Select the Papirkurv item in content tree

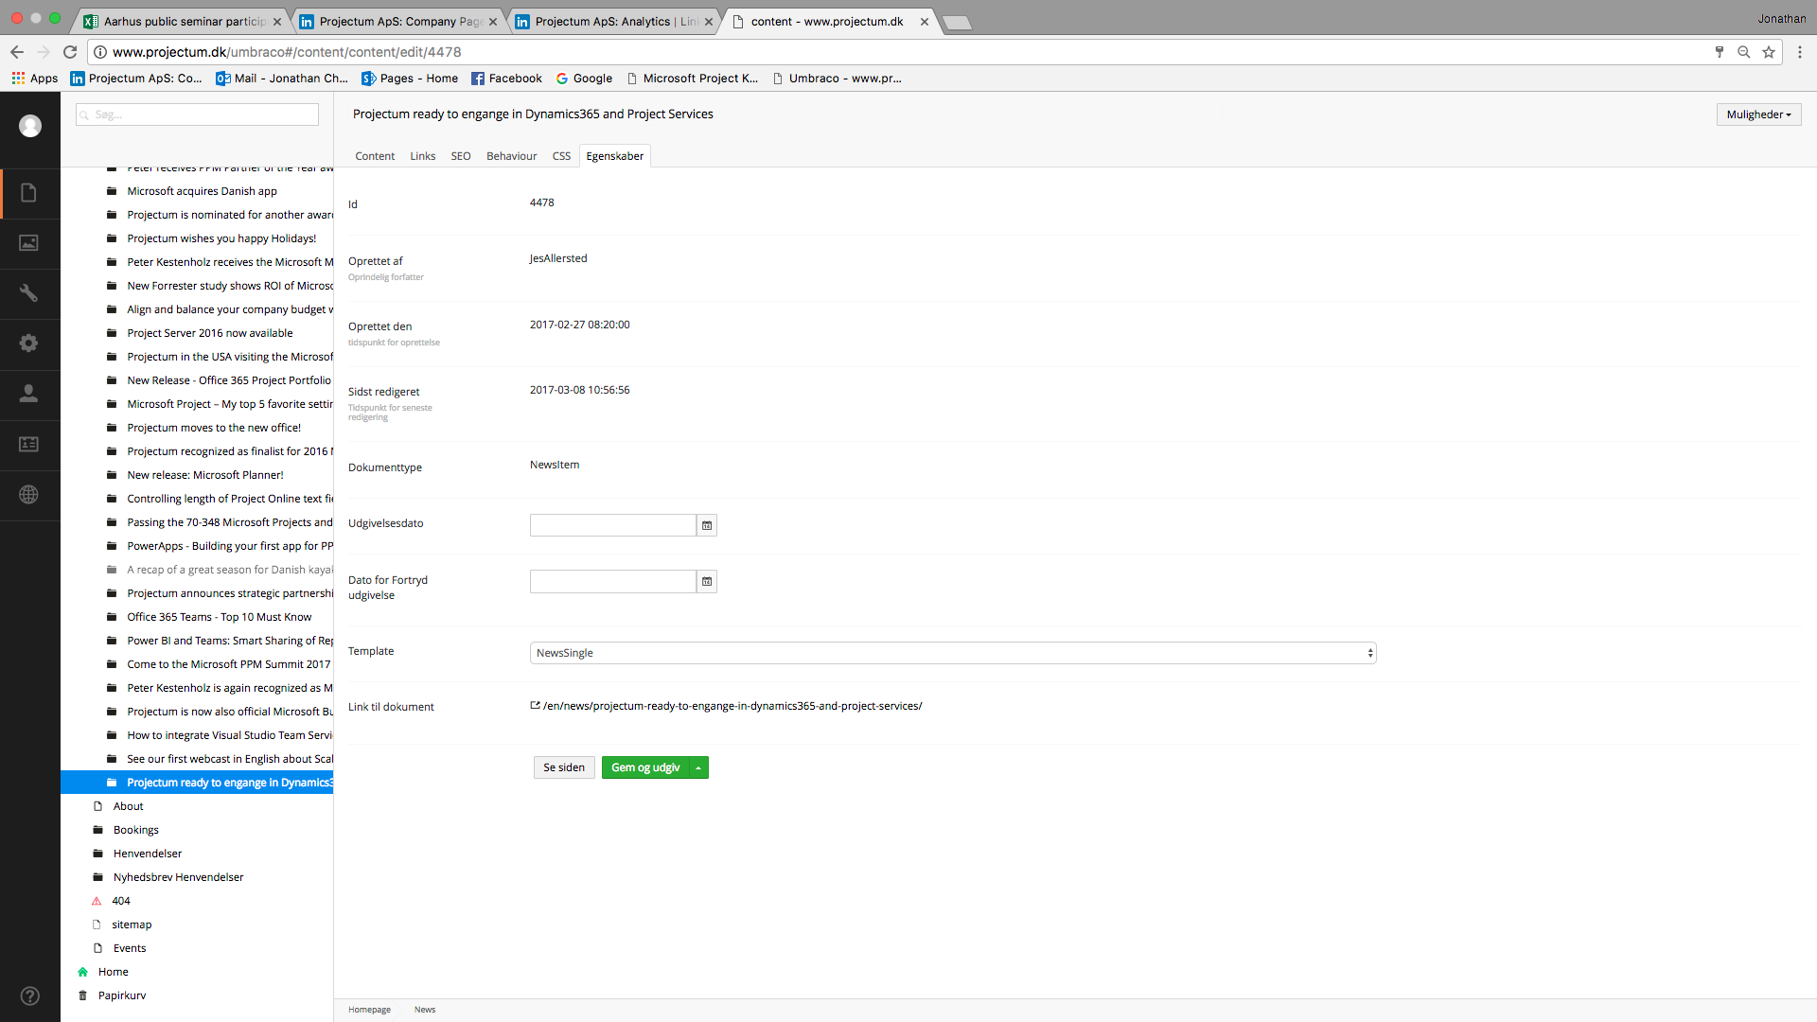(123, 995)
